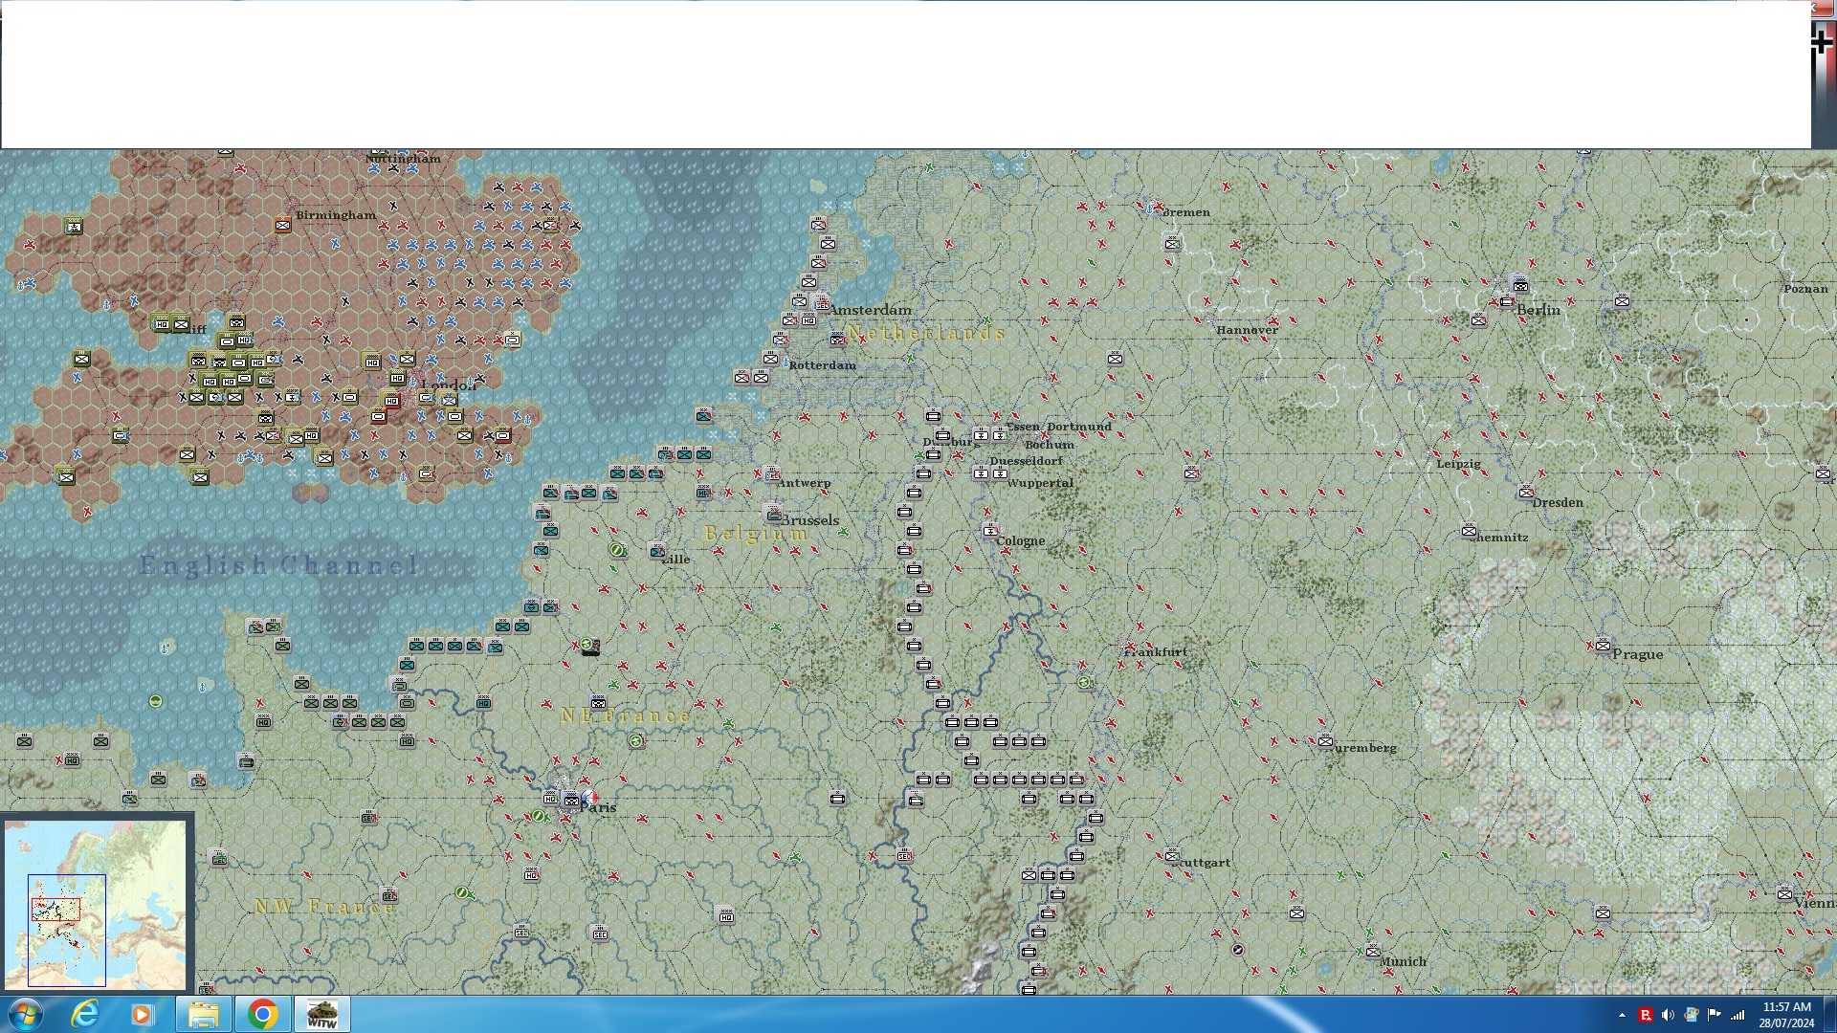Click the unit counter at Munich
Viewport: 1837px width, 1033px height.
1373,952
